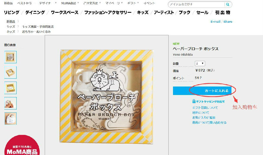Go to the キッズ category
This screenshot has width=263, height=155.
[143, 13]
